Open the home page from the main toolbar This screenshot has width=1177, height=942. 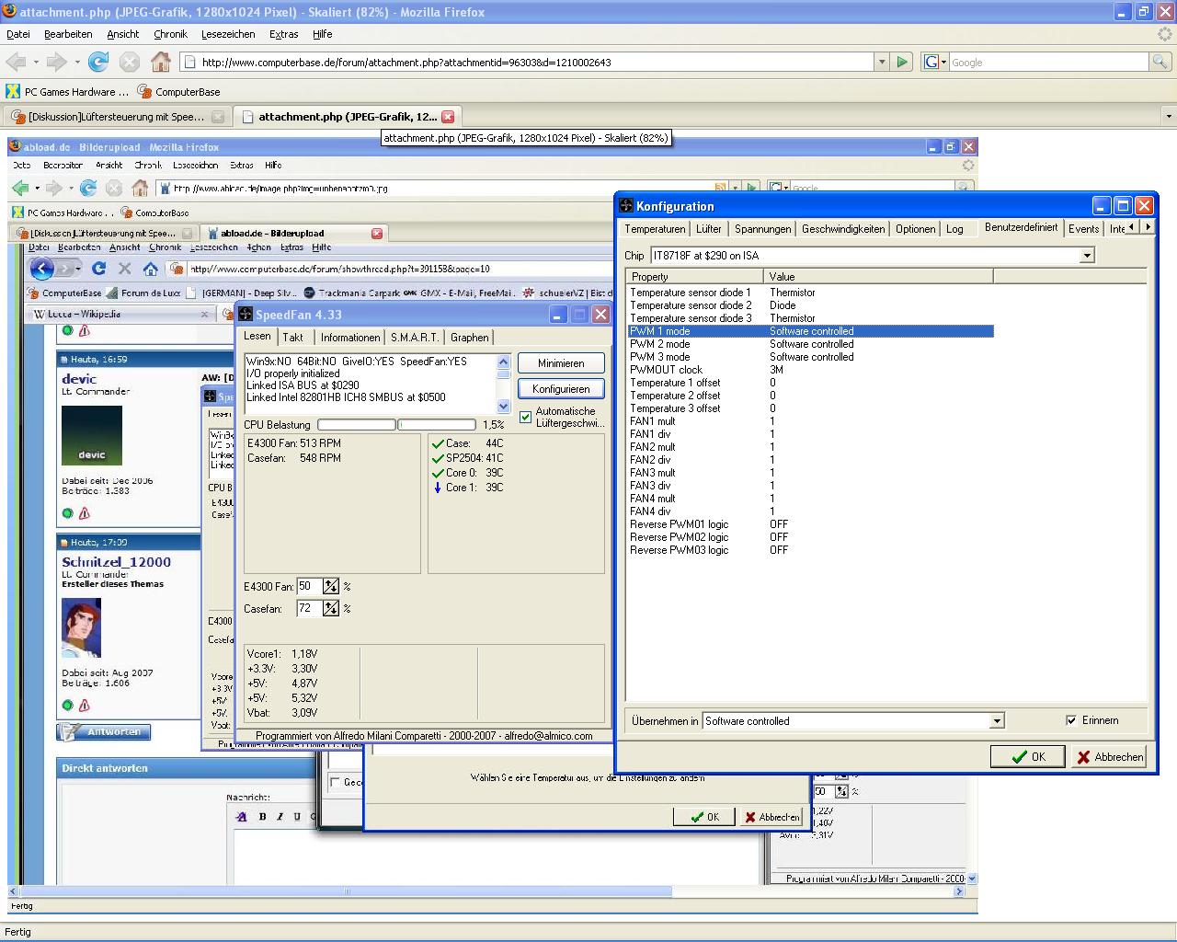(x=161, y=62)
